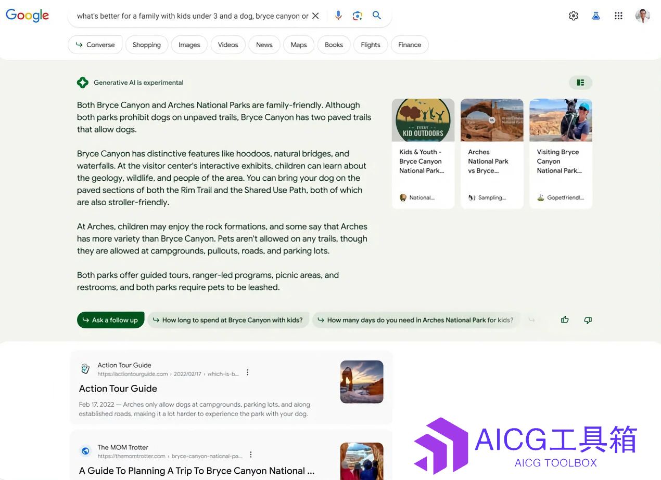The width and height of the screenshot is (661, 480).
Task: Select the Converse chip
Action: [95, 45]
